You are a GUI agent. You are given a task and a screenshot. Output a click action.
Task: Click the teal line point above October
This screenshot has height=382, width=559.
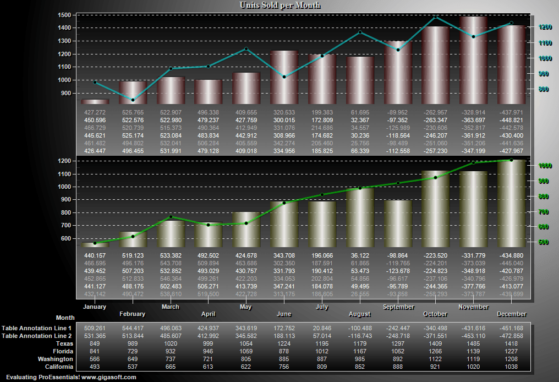point(436,17)
